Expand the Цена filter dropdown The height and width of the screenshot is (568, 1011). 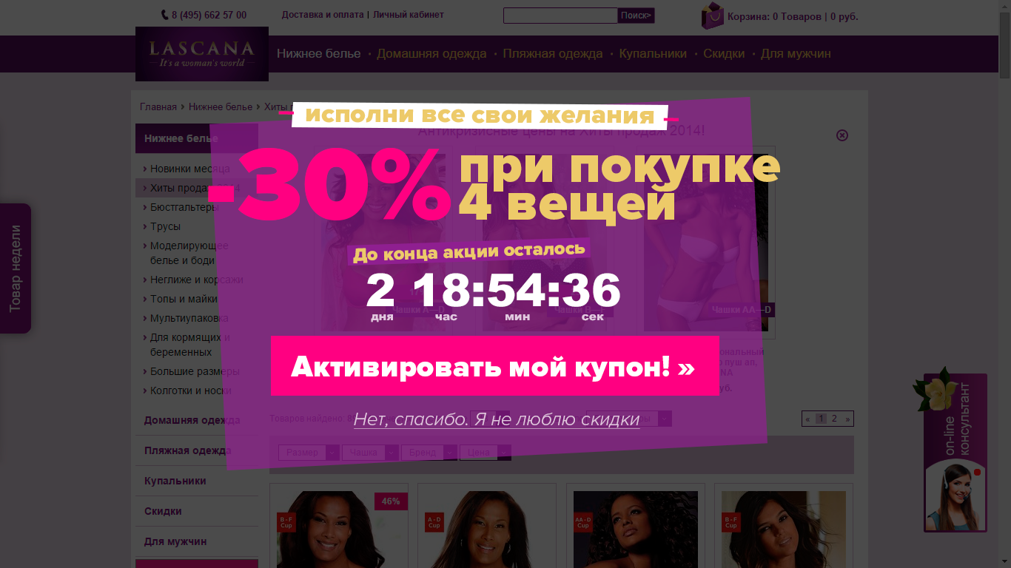[x=486, y=453]
